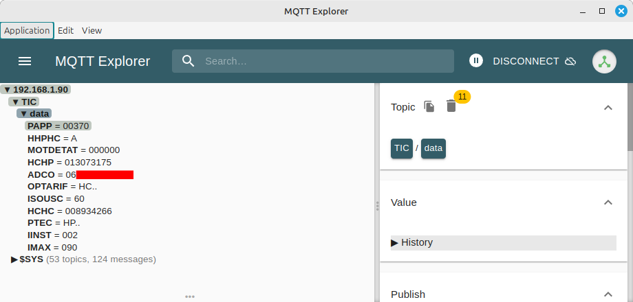
Task: Collapse the 192.168.1.90 broker node
Action: 7,90
